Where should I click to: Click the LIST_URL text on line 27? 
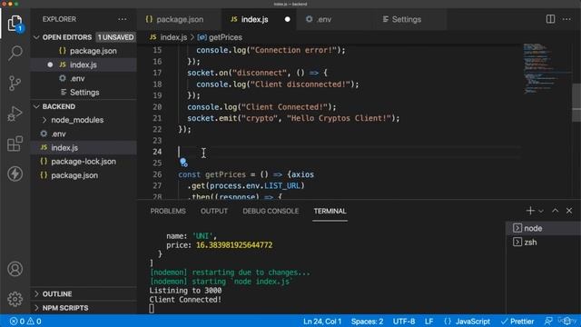(282, 185)
